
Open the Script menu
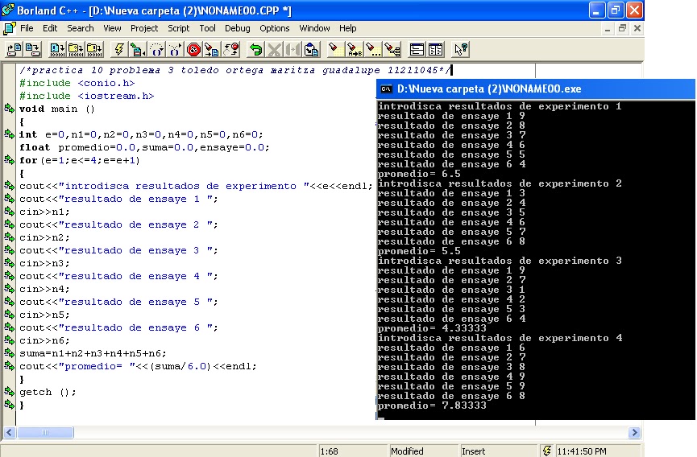(x=178, y=28)
